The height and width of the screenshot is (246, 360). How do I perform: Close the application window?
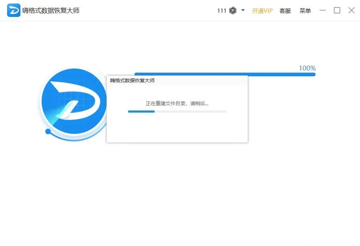point(351,10)
